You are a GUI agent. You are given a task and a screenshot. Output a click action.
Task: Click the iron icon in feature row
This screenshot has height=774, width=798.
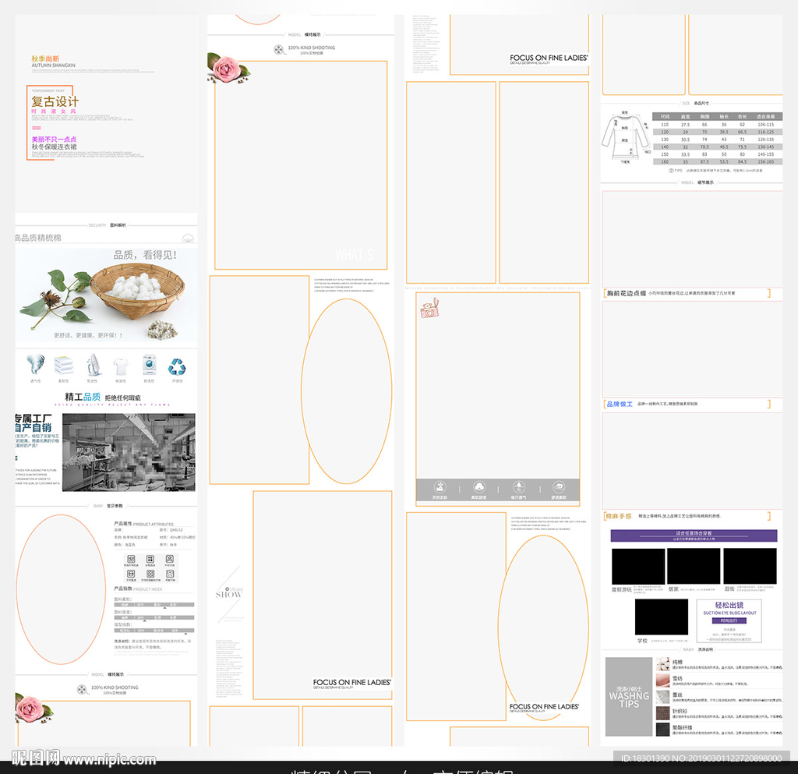pyautogui.click(x=93, y=365)
